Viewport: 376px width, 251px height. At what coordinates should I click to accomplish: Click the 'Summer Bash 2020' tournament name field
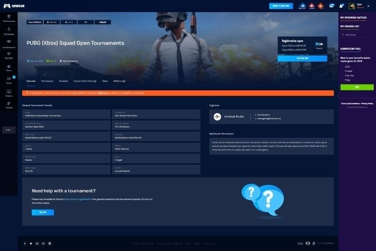pyautogui.click(x=66, y=125)
